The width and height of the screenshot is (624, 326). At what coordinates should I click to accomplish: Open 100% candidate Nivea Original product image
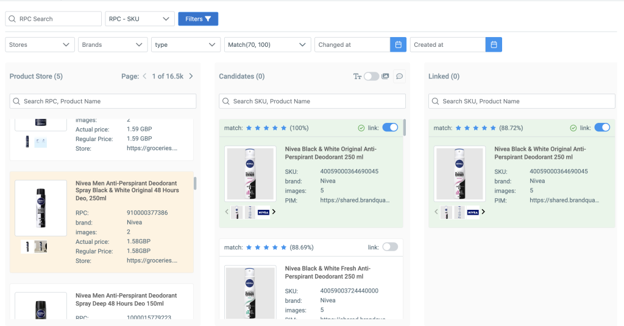[x=250, y=173]
